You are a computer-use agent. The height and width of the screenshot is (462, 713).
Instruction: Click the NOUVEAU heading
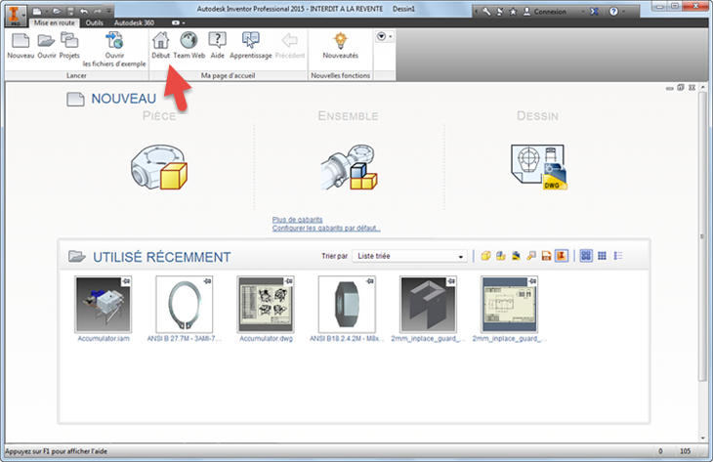coord(123,99)
